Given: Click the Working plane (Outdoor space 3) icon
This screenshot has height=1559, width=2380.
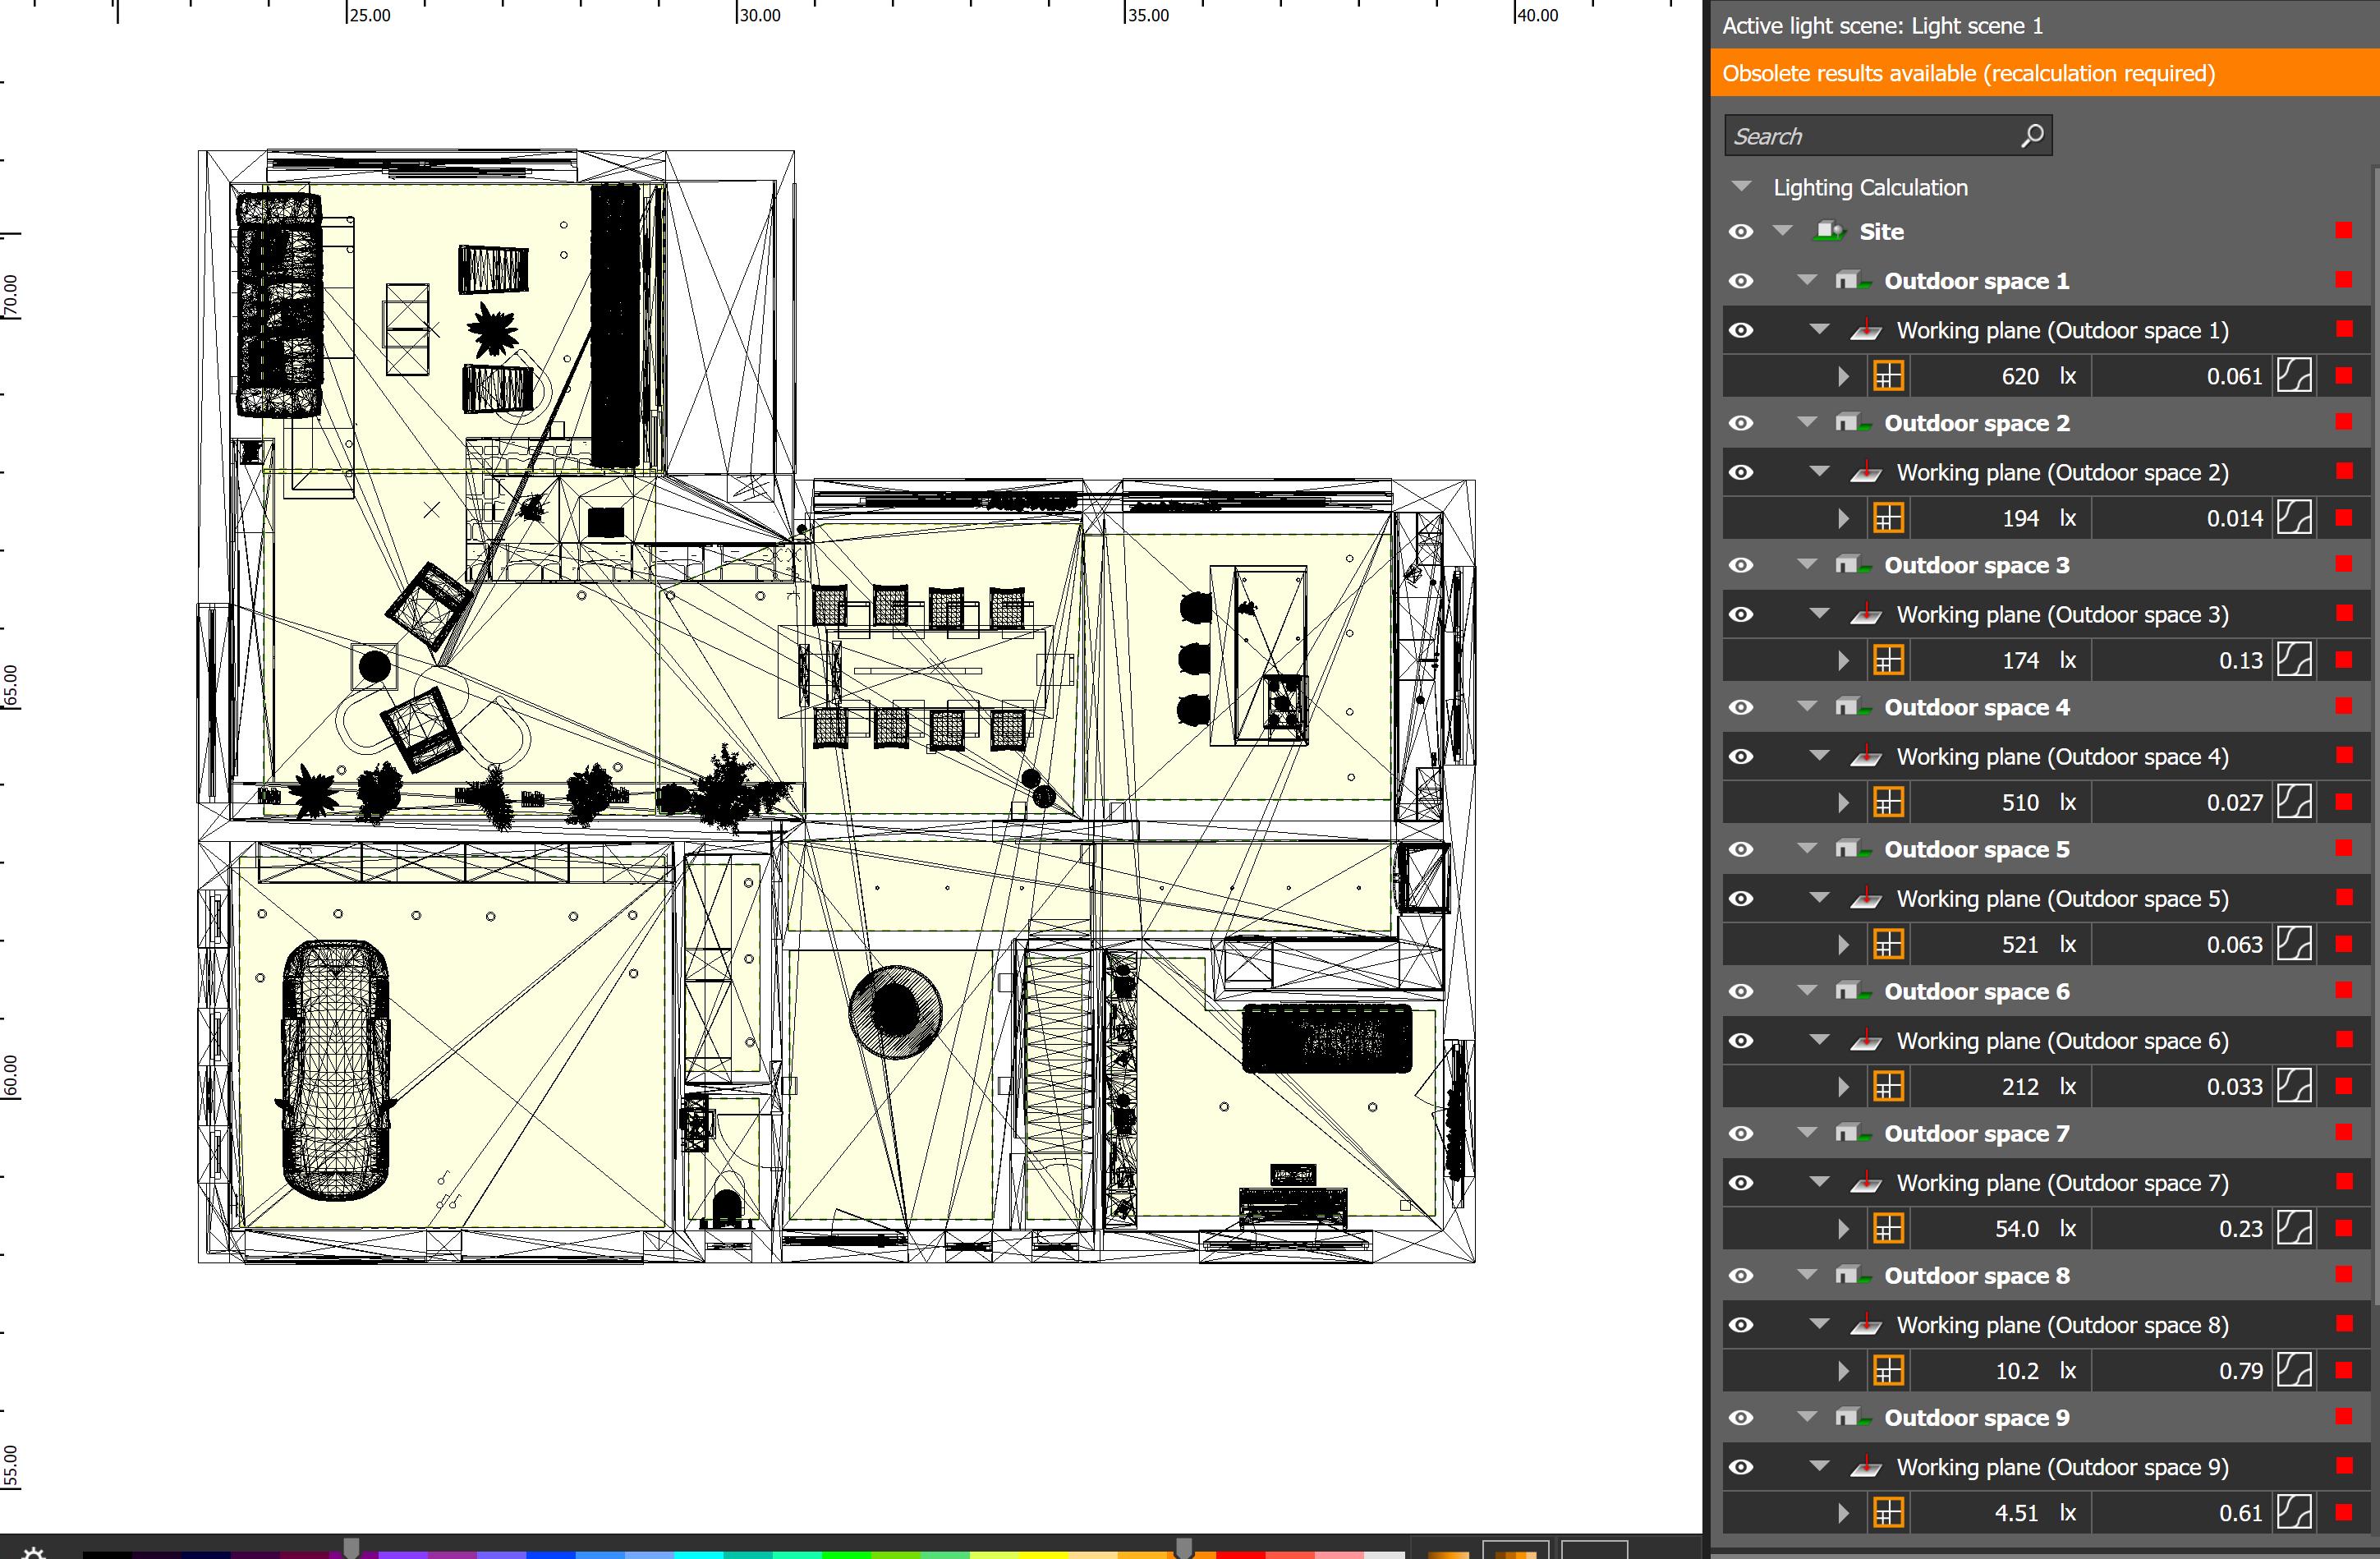Looking at the screenshot, I should [x=1866, y=614].
